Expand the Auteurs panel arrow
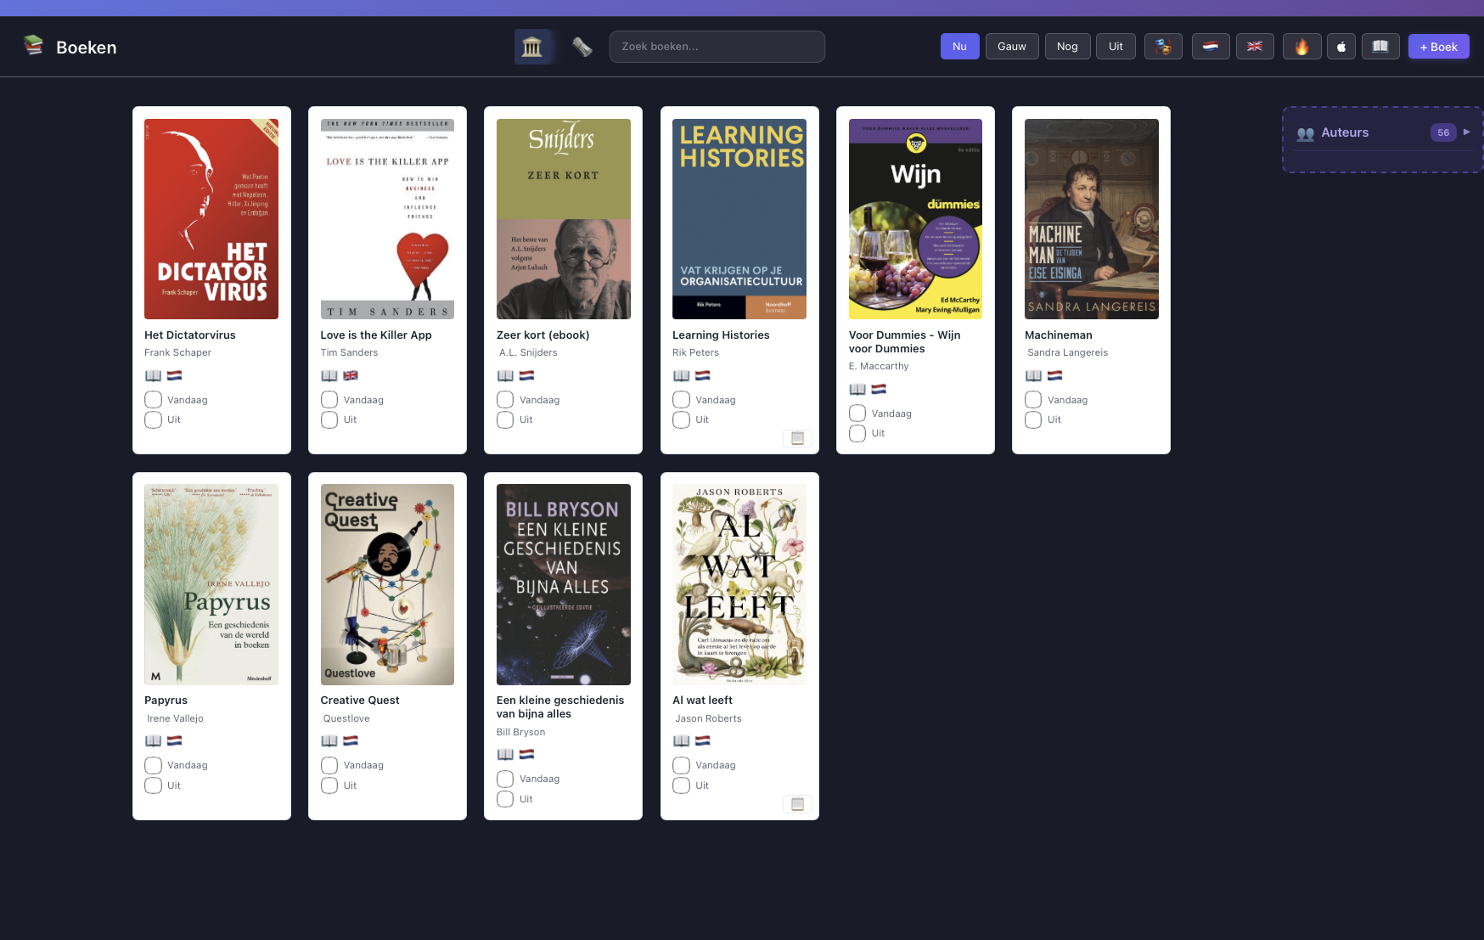 pyautogui.click(x=1466, y=132)
